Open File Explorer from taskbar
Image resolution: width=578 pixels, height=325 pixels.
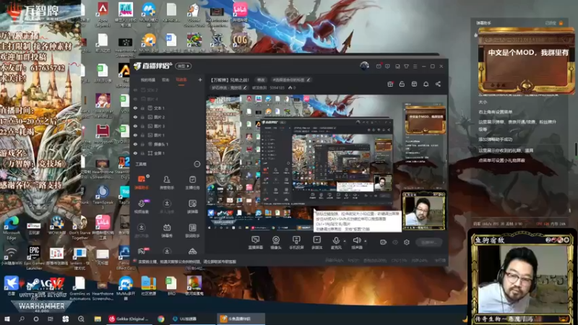(x=98, y=318)
